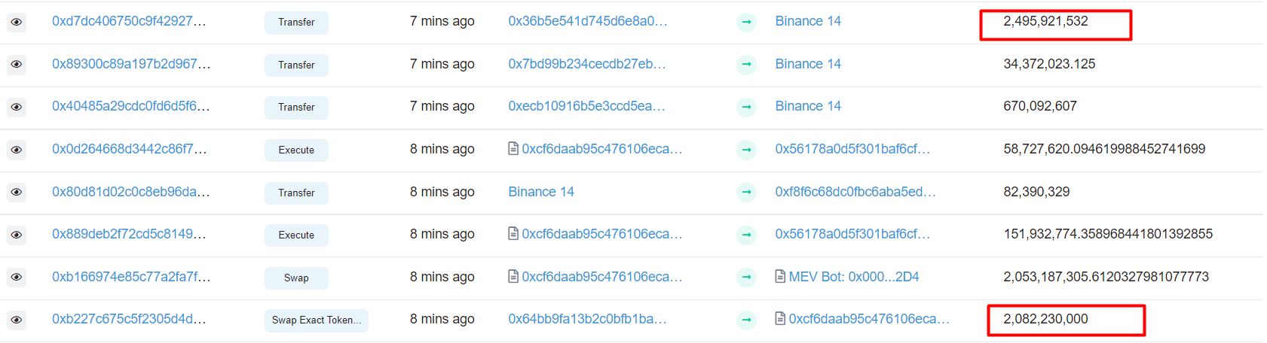
Task: Open transaction hash 0xb227c675c5f2305d4d
Action: pyautogui.click(x=129, y=319)
